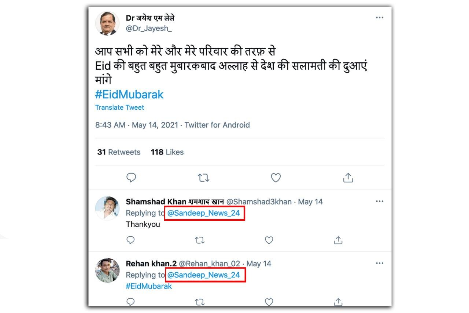
Task: Like the main tweet by Dr_Jayesh_
Action: coord(276,178)
